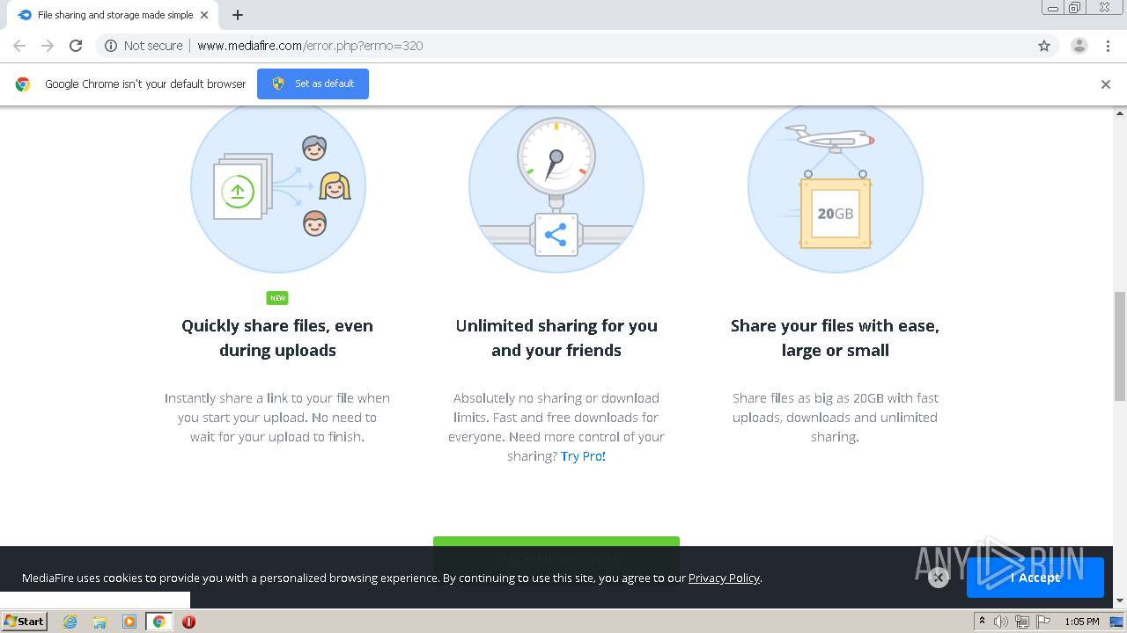Click the 1:05 PM system clock

tap(1081, 622)
